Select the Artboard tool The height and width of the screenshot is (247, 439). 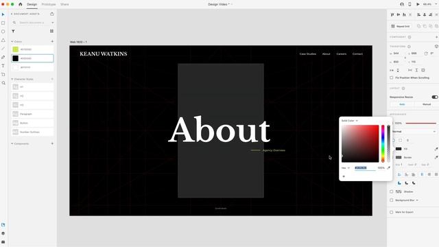[x=3, y=75]
